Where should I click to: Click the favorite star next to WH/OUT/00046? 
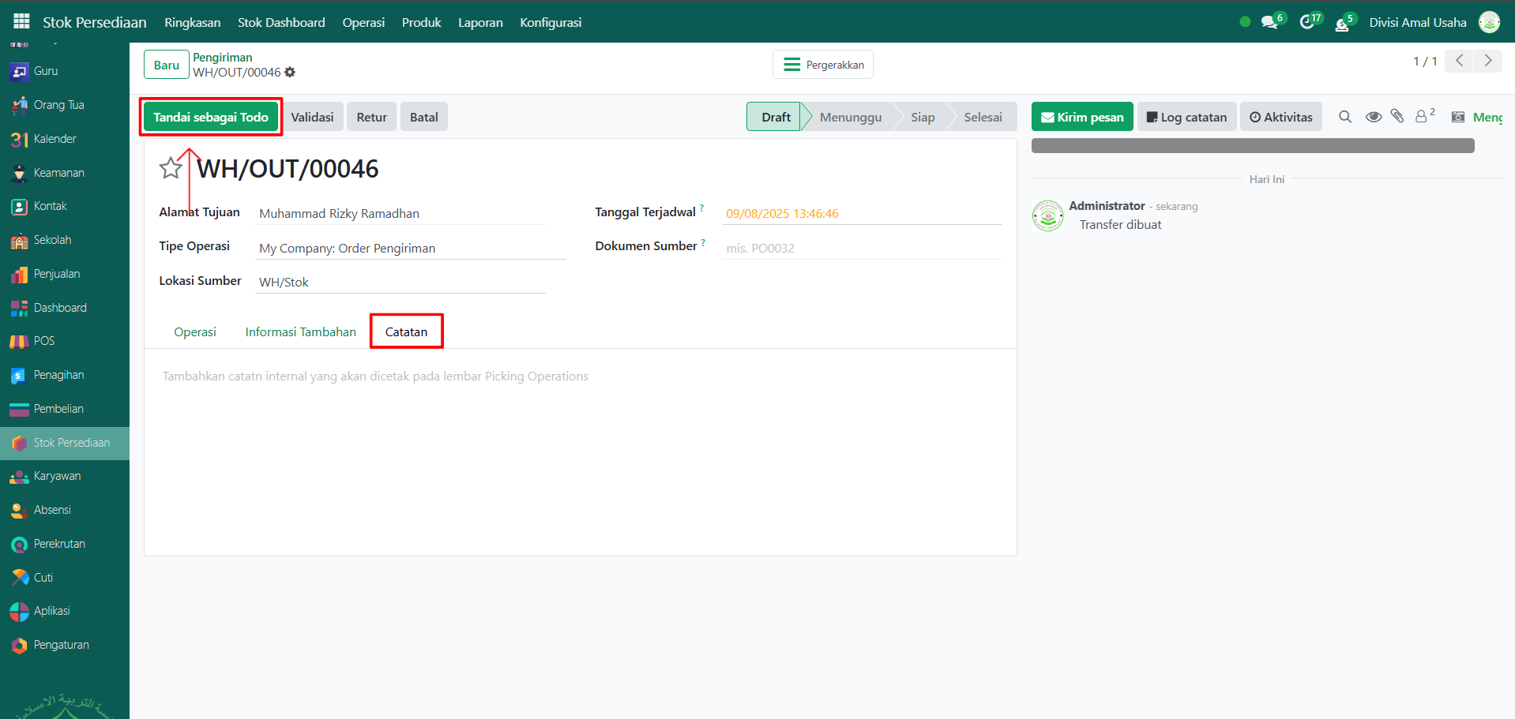pos(171,168)
